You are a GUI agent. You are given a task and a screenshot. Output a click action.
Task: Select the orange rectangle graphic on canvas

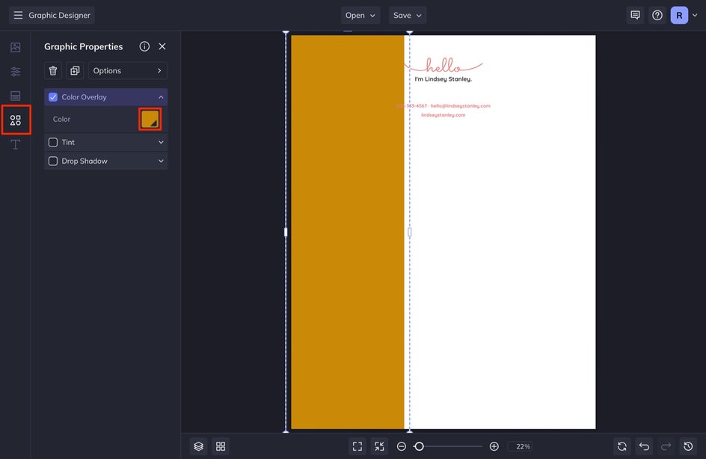(x=348, y=232)
